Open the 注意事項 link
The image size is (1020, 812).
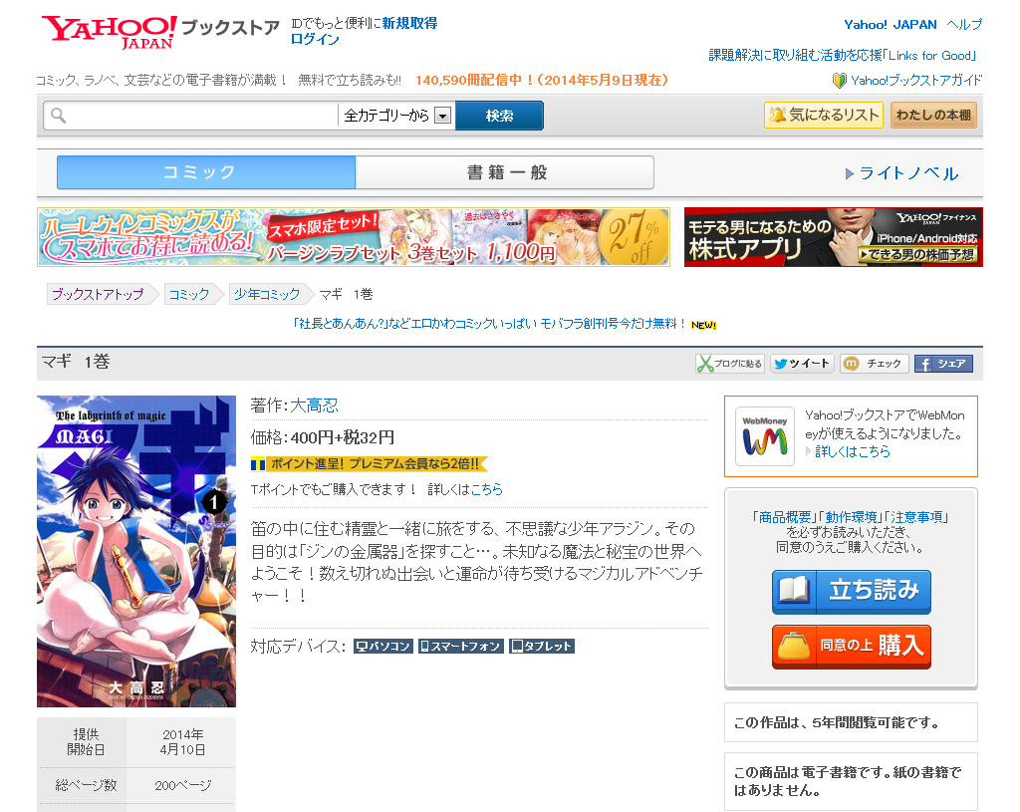(x=916, y=517)
